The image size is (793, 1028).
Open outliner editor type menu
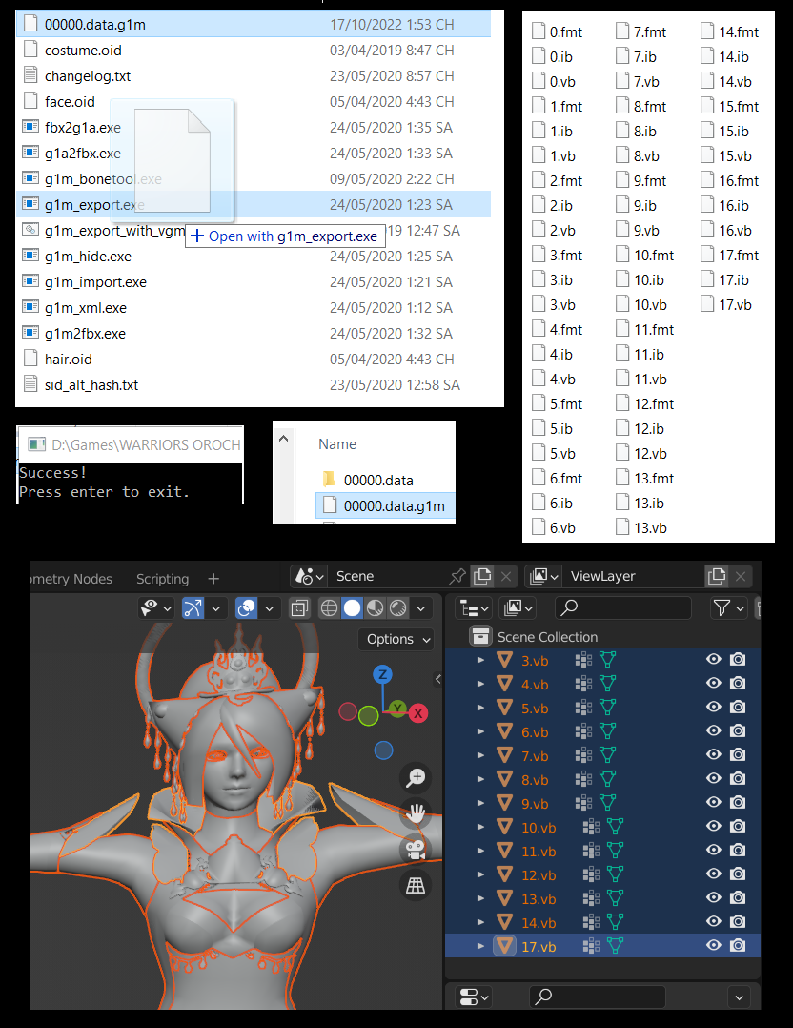[x=473, y=608]
